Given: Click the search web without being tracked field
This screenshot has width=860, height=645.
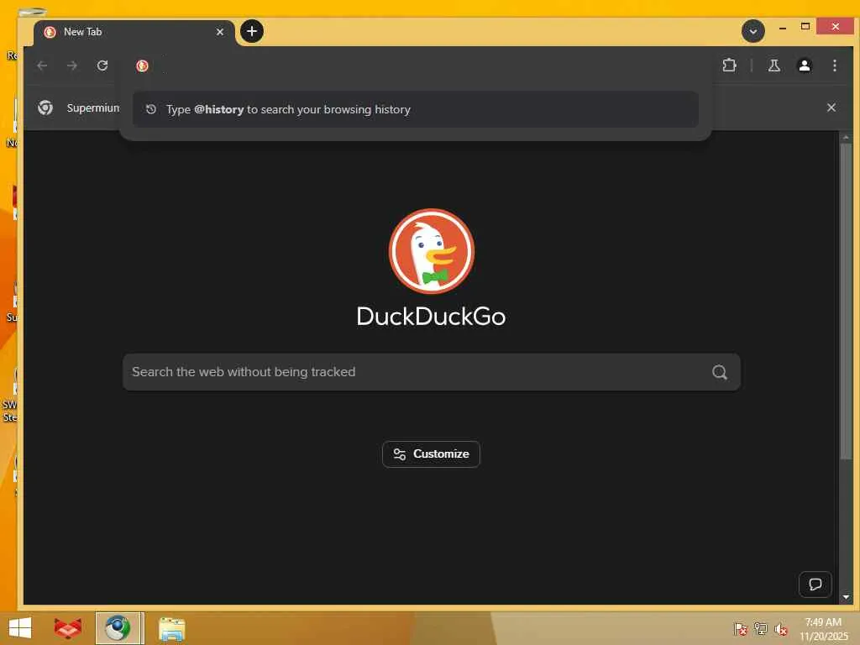Looking at the screenshot, I should [432, 372].
